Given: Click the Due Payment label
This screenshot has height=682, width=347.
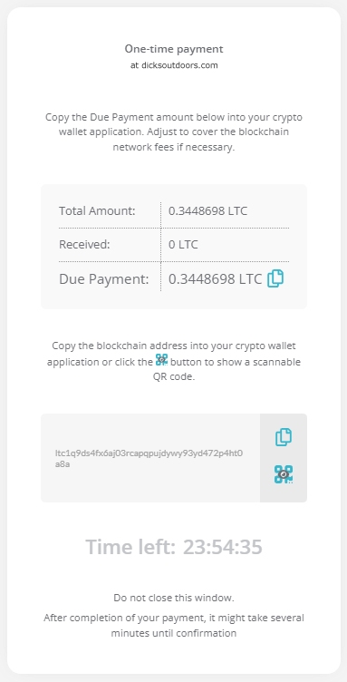Looking at the screenshot, I should click(104, 279).
